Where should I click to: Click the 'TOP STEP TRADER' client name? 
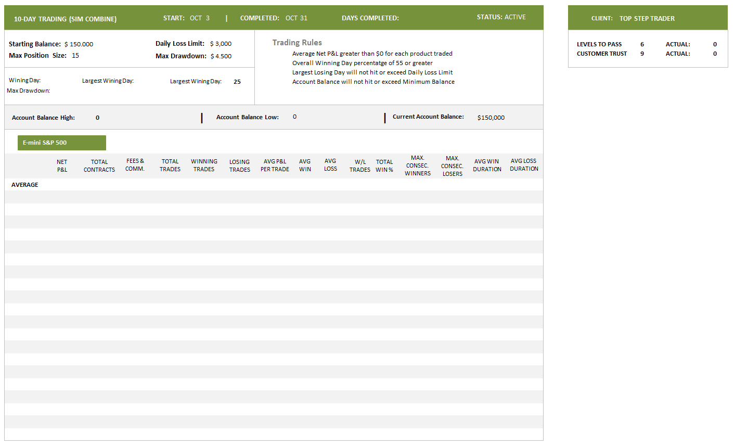click(647, 18)
